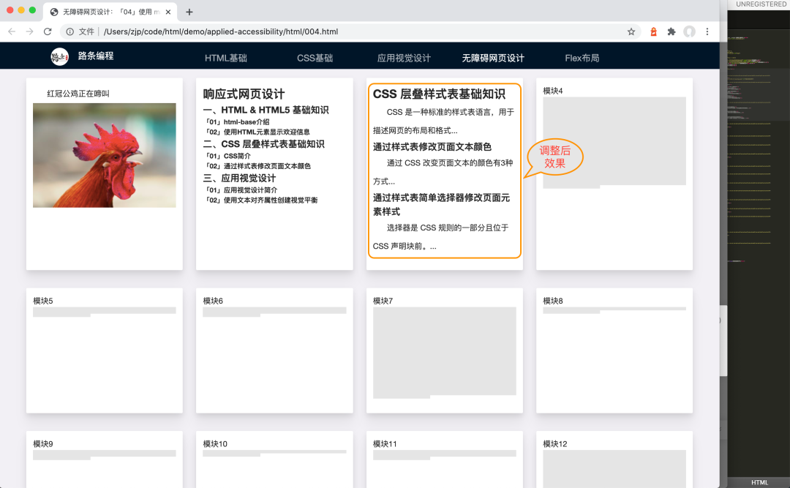Click item 「02」使用文本对齐属性创建视觉平衡
This screenshot has height=488, width=790.
pyautogui.click(x=262, y=200)
